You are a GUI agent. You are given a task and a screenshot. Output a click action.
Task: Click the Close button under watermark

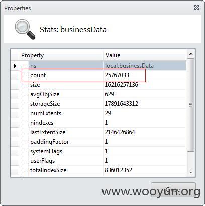coord(173,190)
